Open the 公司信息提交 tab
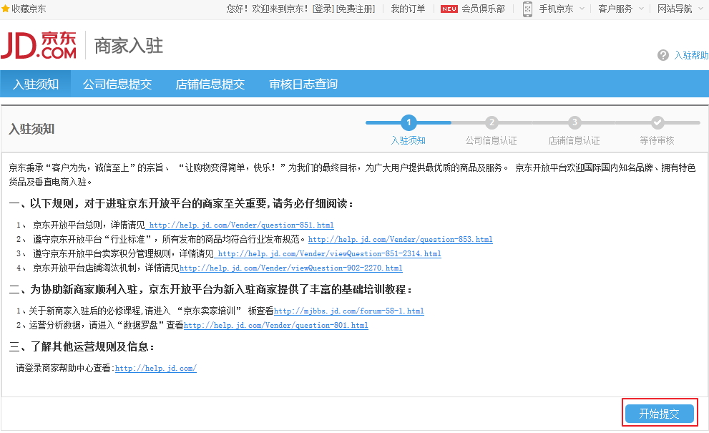 [117, 84]
